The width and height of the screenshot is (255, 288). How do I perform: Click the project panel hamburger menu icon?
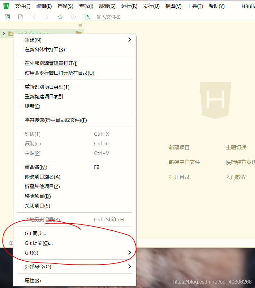(80, 25)
